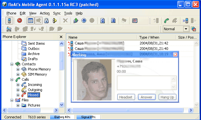Click the new SMS envelope icon
The image size is (201, 120).
pyautogui.click(x=9, y=29)
